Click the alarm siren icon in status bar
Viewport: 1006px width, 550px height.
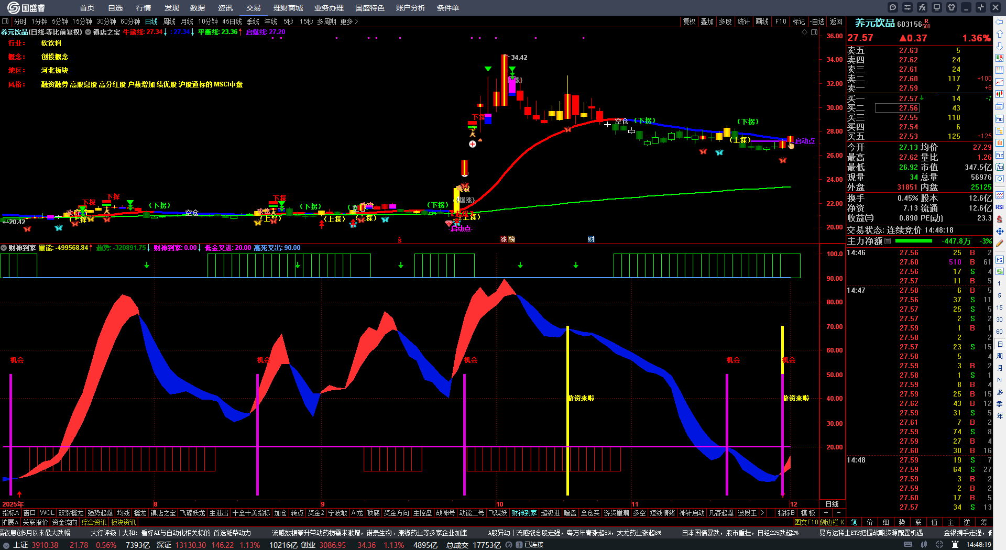(955, 545)
